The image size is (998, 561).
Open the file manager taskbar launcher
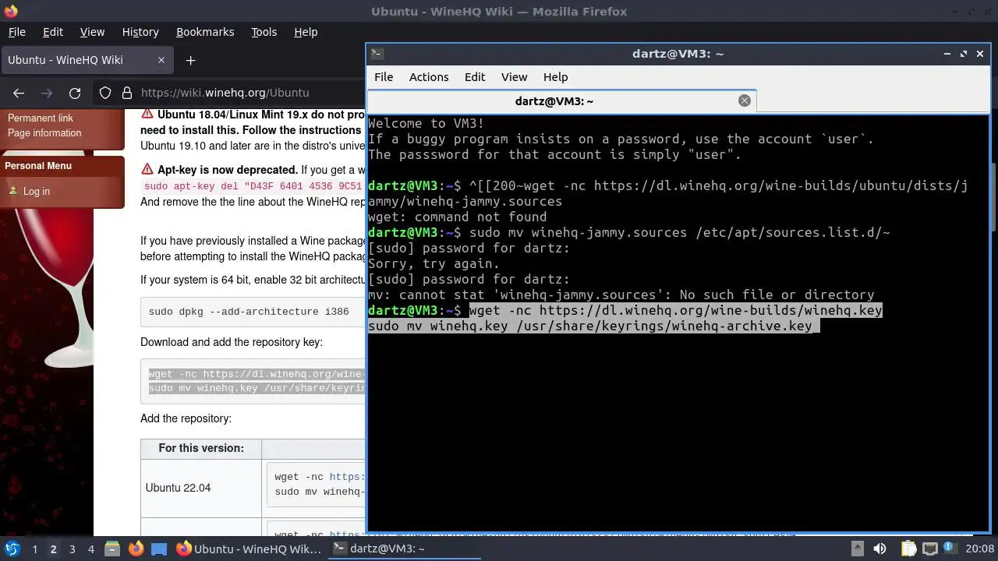click(x=111, y=549)
